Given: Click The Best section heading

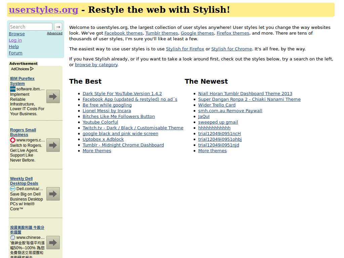Looking at the screenshot, I should [x=85, y=81].
